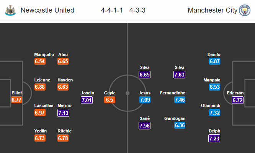The image size is (255, 153).
Task: Click the Manchester City crest icon
Action: point(245,10)
